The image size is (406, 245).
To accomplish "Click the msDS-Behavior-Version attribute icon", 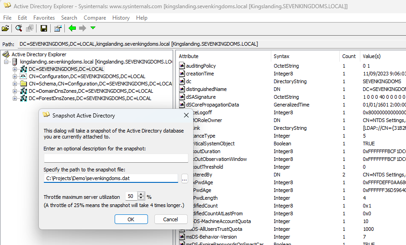I will 182,237.
